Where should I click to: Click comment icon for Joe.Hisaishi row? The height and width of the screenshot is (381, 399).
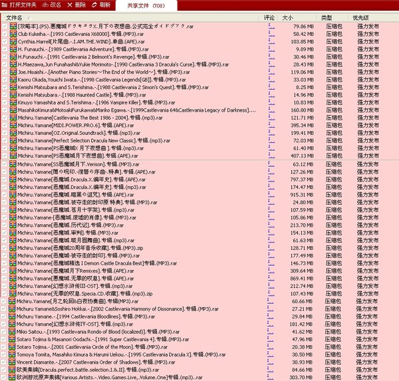point(271,72)
